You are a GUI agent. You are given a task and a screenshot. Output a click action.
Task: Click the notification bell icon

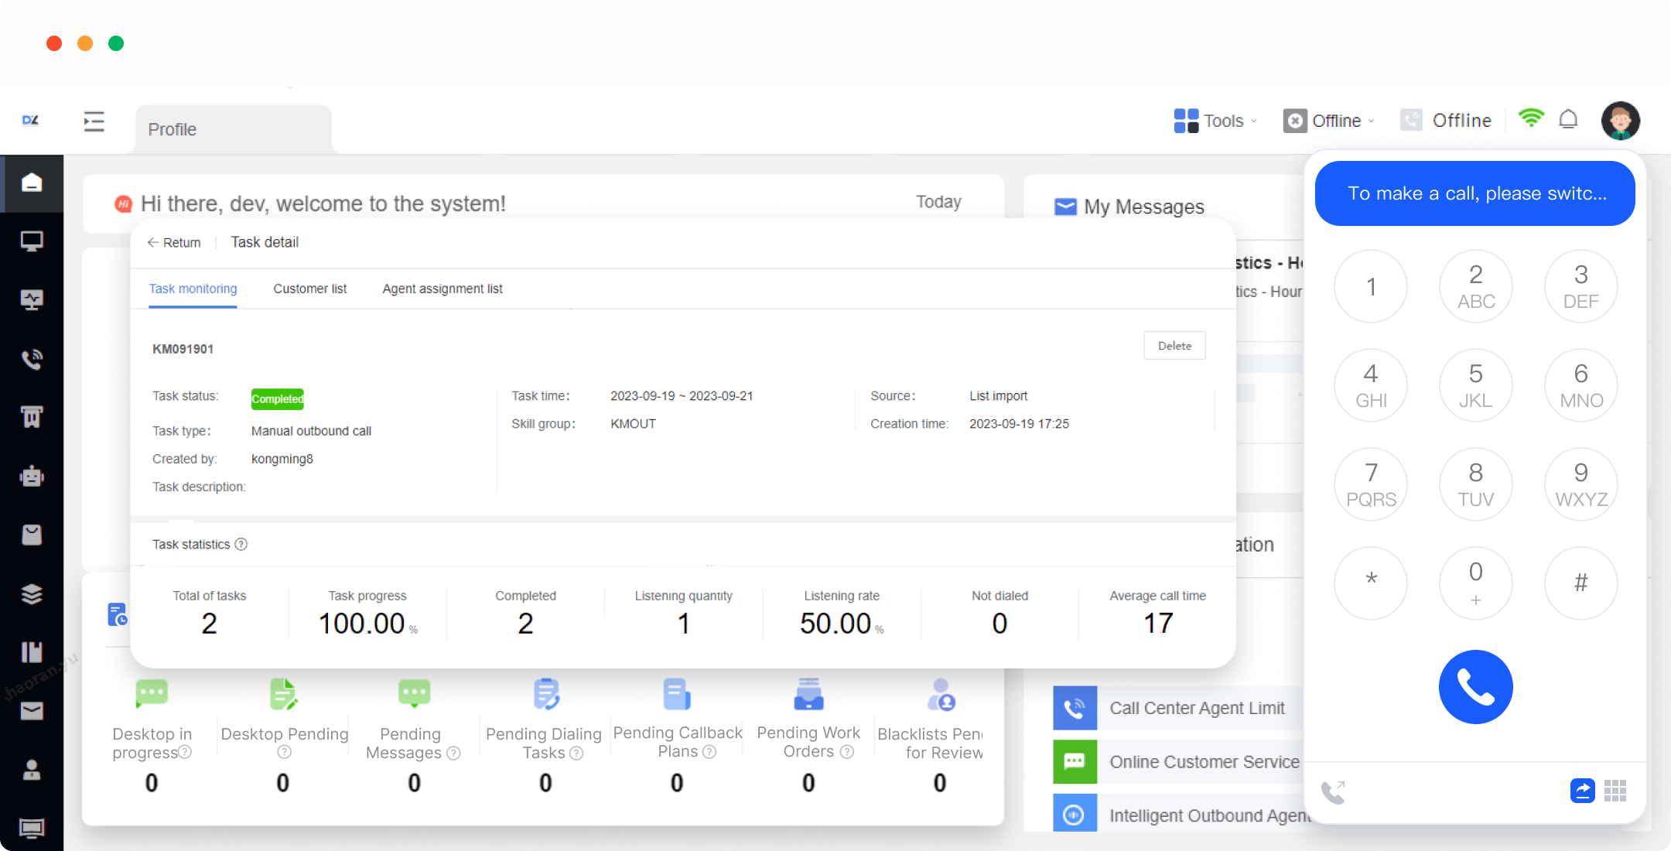[x=1569, y=119]
